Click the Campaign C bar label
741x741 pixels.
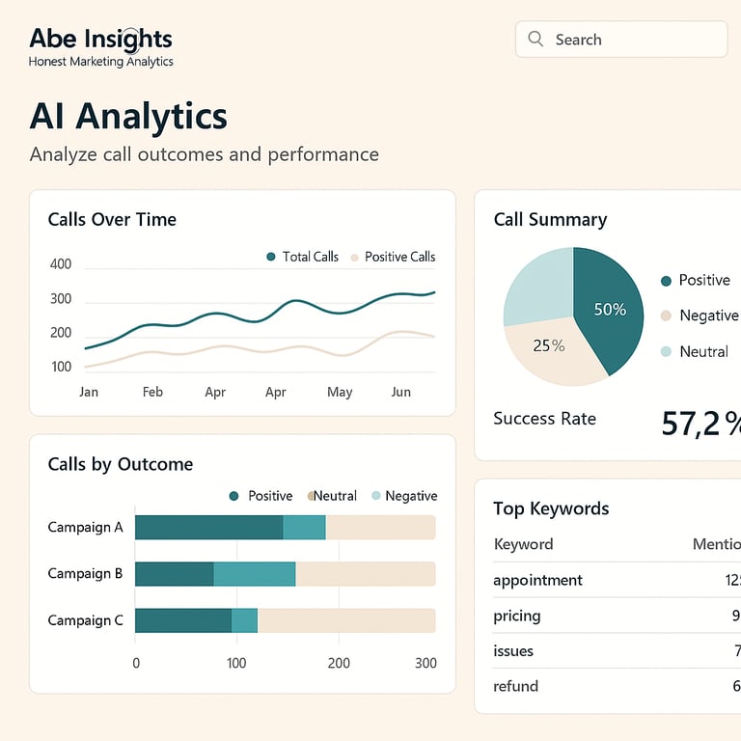(x=86, y=620)
